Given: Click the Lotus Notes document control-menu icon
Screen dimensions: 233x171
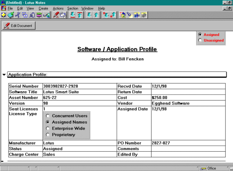Looking at the screenshot, I should coord(3,8).
